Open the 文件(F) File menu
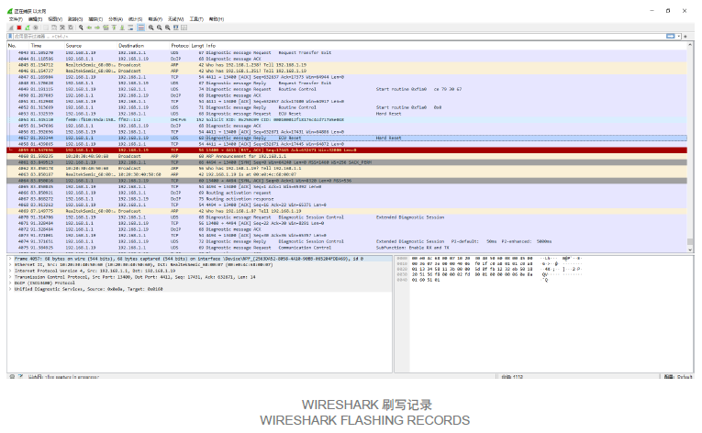Image resolution: width=702 pixels, height=433 pixels. coord(16,19)
